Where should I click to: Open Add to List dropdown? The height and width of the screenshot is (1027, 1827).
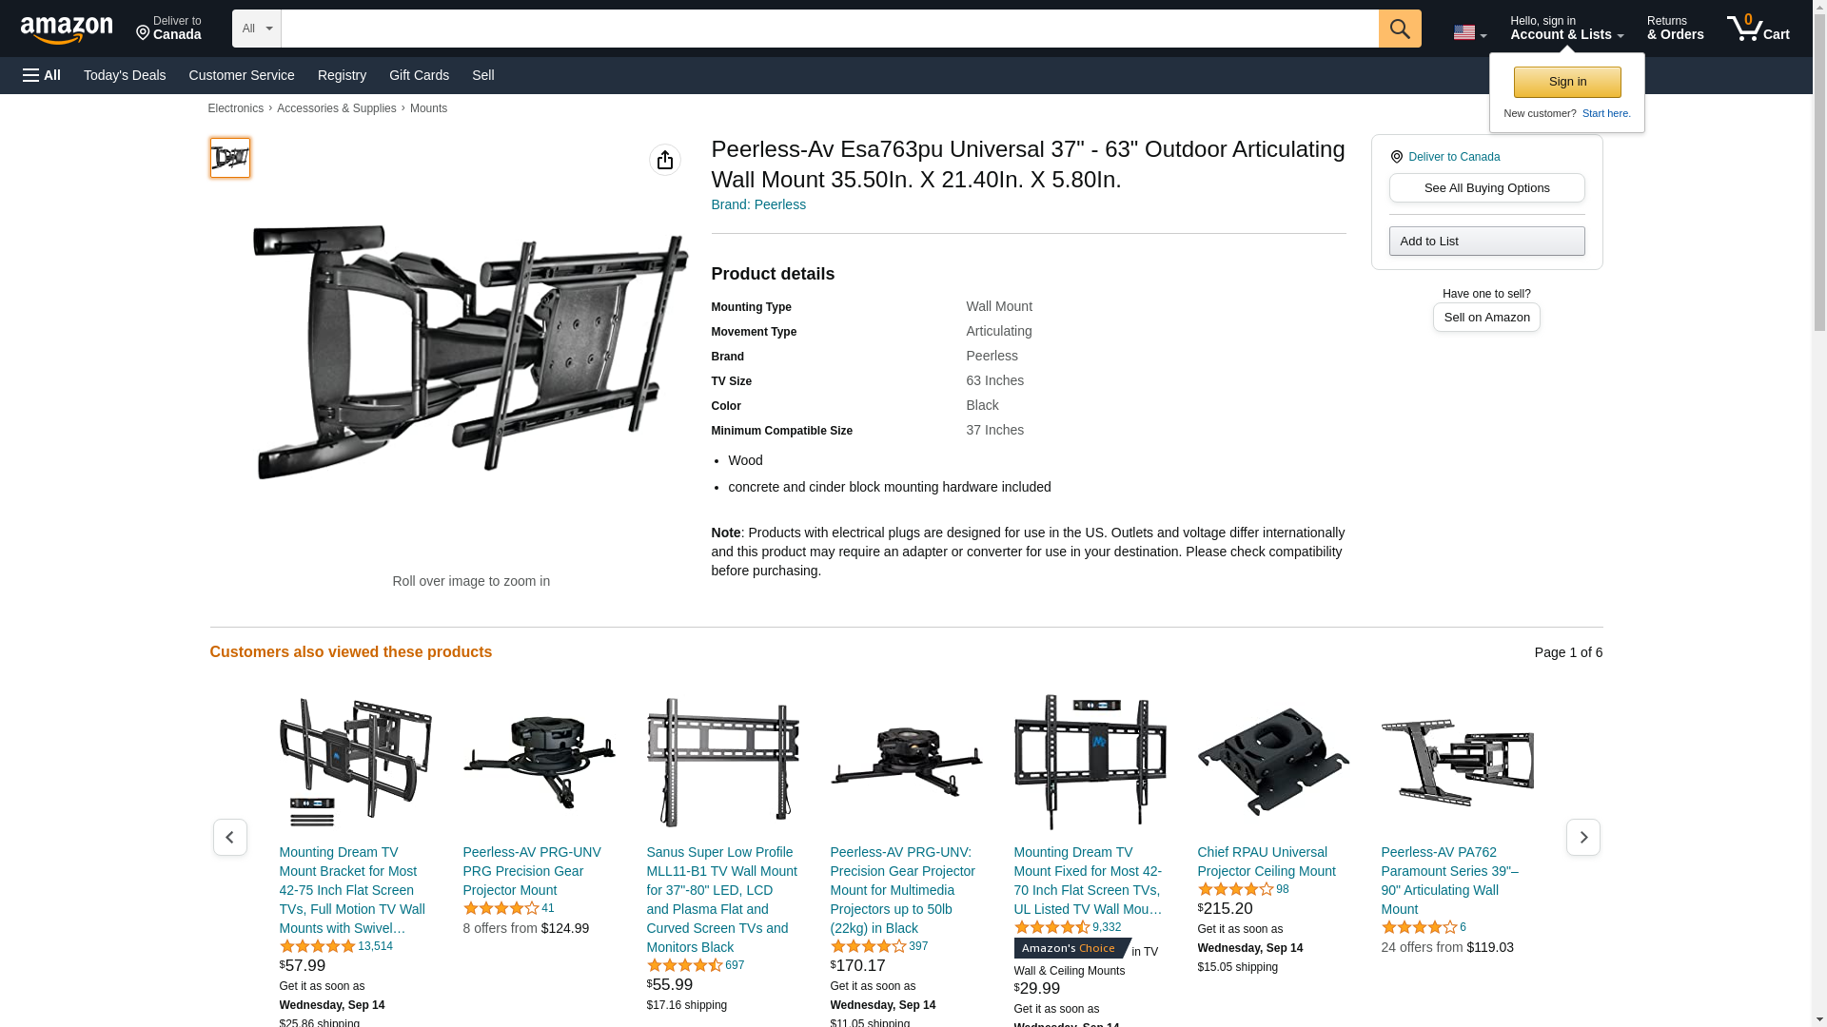1486,241
